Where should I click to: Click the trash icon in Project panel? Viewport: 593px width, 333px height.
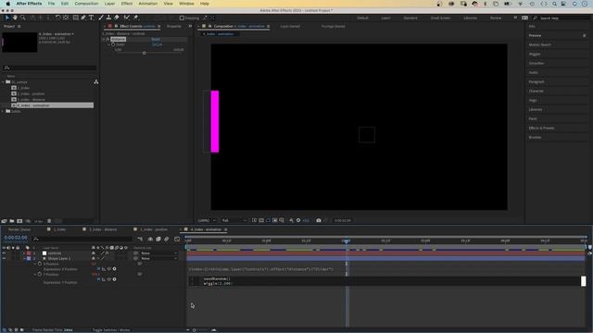(x=49, y=221)
